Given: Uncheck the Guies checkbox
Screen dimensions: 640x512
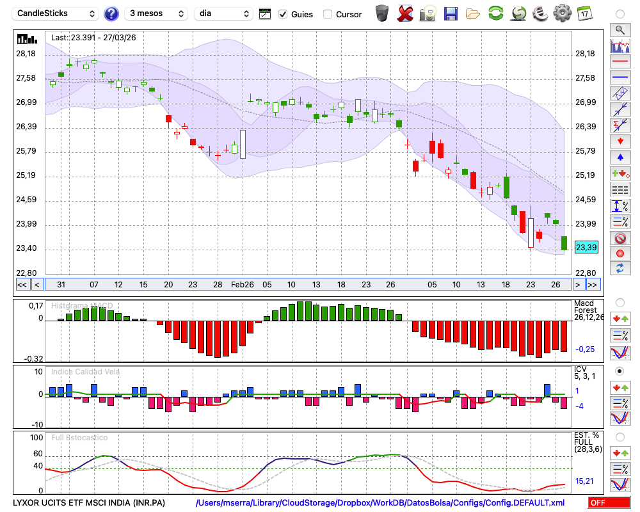Looking at the screenshot, I should (283, 13).
